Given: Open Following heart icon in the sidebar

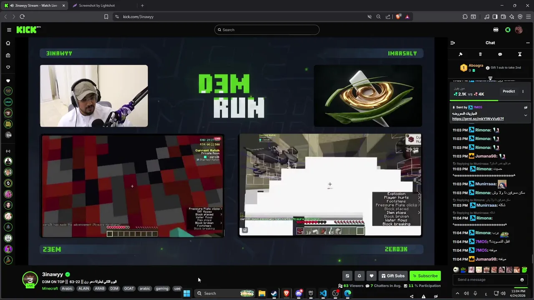Looking at the screenshot, I should click(8, 67).
